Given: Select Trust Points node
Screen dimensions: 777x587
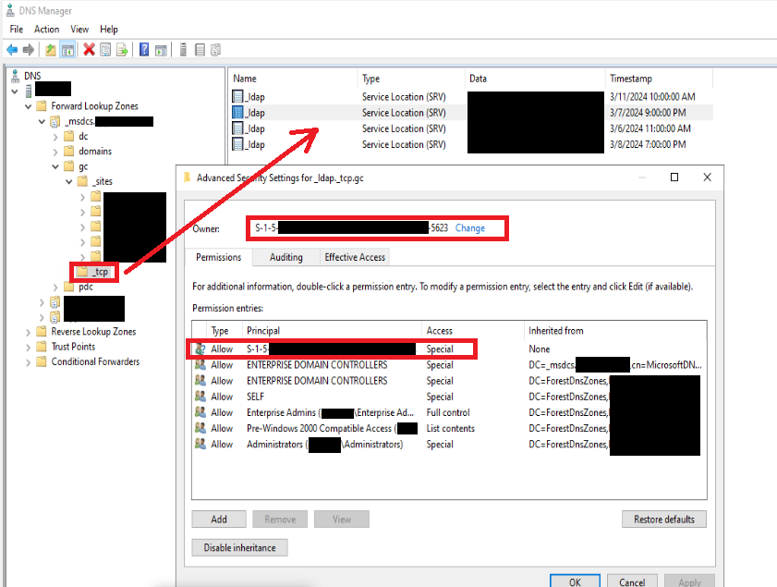Looking at the screenshot, I should point(73,347).
